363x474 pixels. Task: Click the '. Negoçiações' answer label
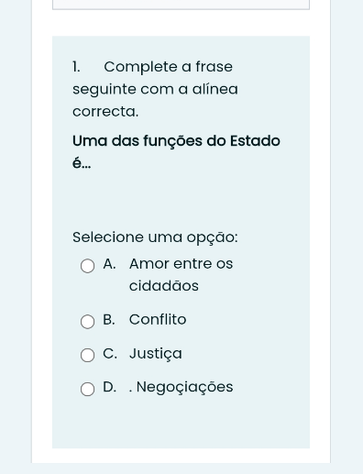tap(181, 387)
